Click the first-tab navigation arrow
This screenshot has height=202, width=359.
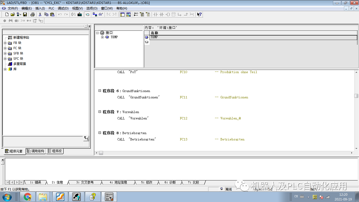pyautogui.click(x=8, y=182)
